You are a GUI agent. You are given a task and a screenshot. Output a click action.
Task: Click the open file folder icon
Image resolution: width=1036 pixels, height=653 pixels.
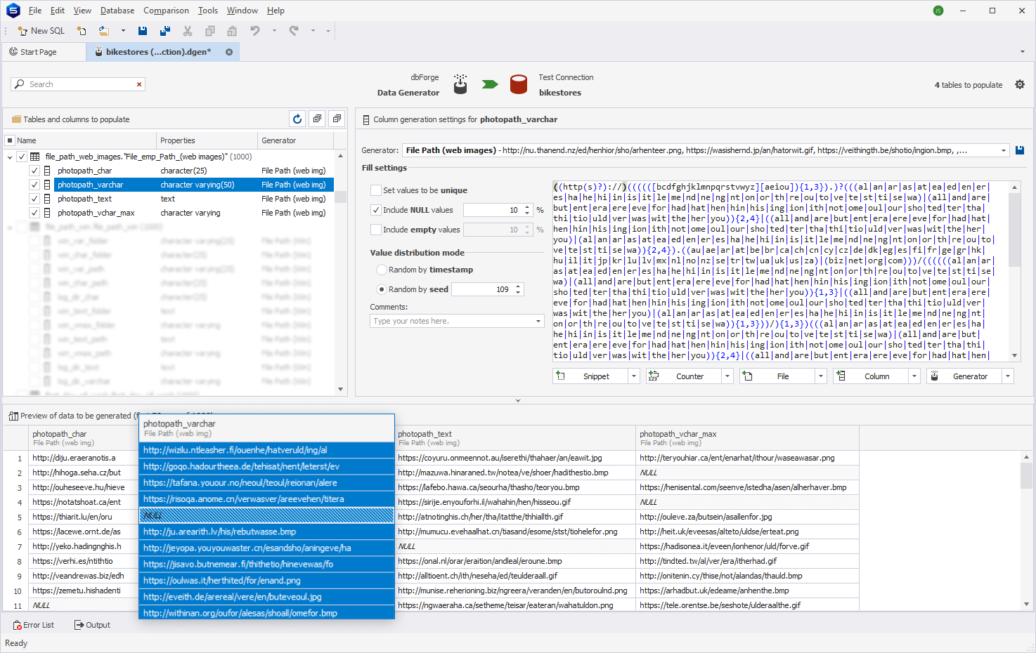[104, 31]
